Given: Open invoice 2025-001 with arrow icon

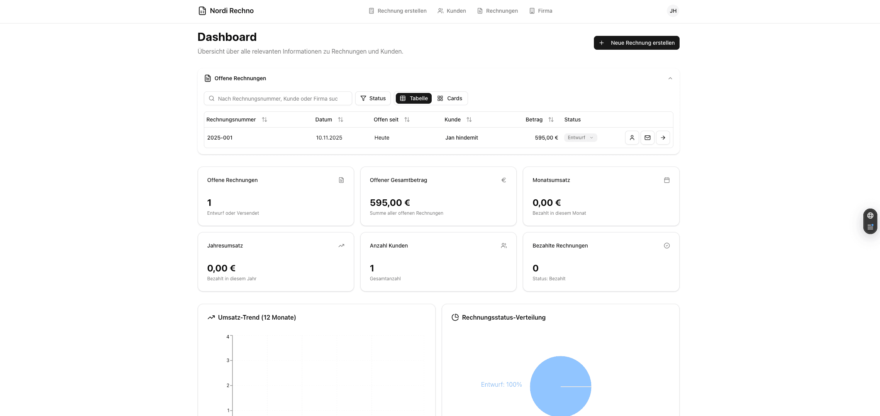Looking at the screenshot, I should 663,138.
